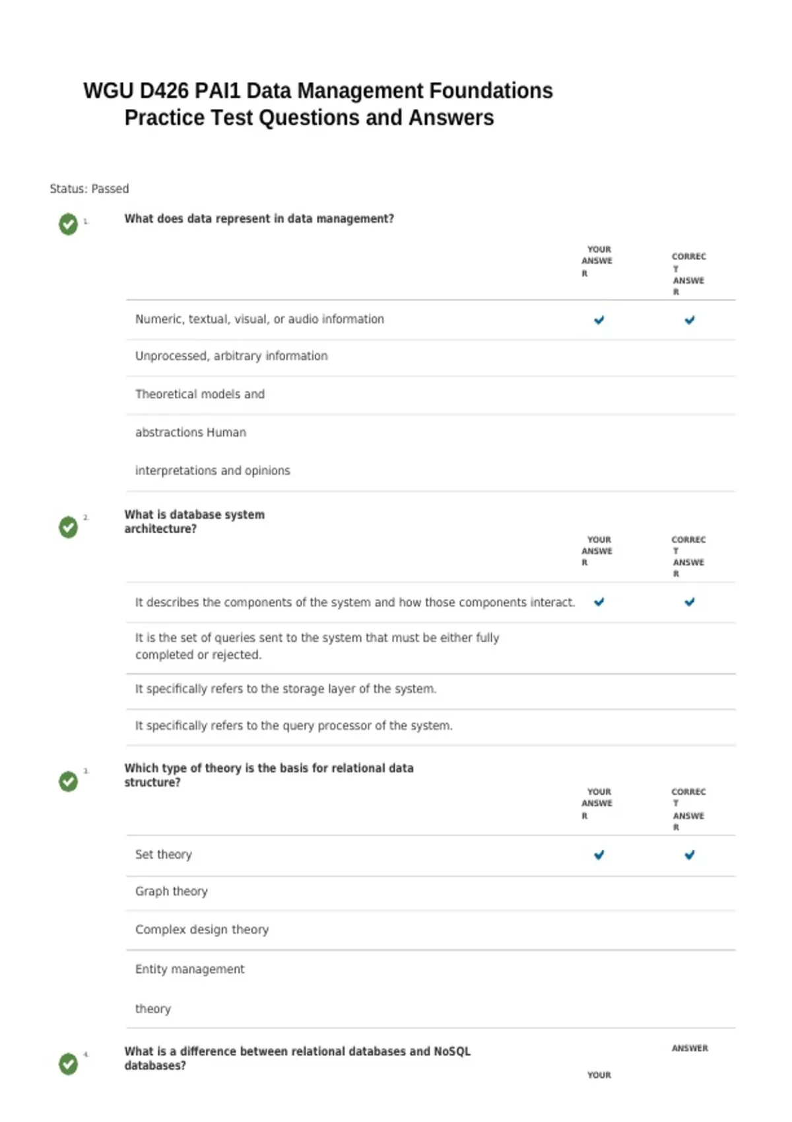Click correct-answer checkmark for components interact option

[690, 602]
